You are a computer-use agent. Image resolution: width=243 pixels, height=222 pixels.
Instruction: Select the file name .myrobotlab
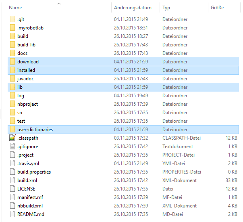pyautogui.click(x=30, y=28)
